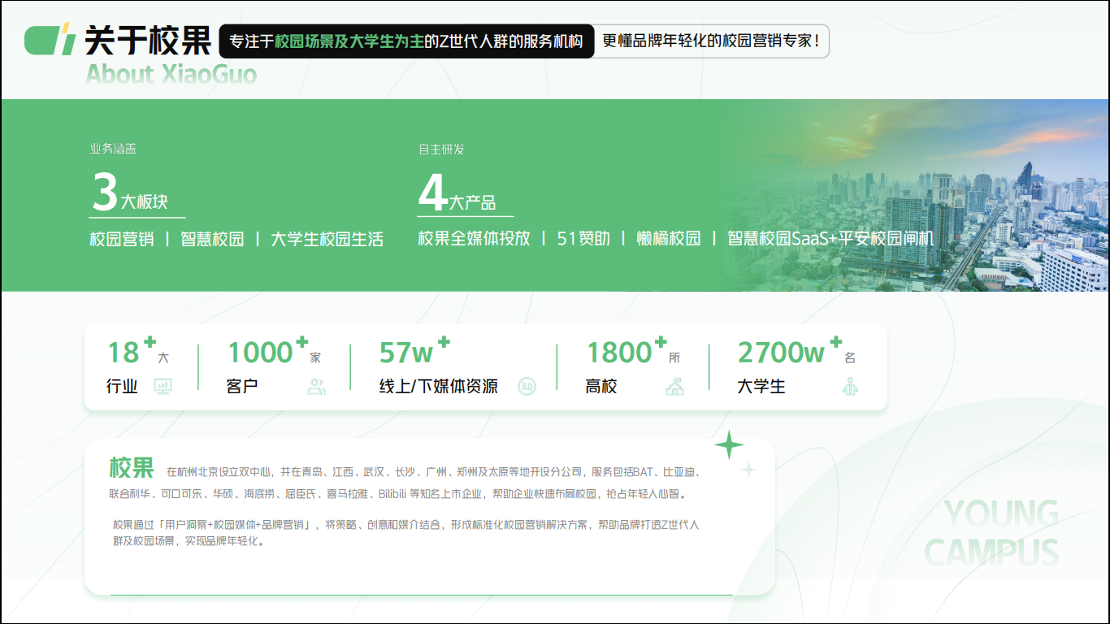Click the 4大产品 heading
Image resolution: width=1110 pixels, height=624 pixels.
click(457, 193)
